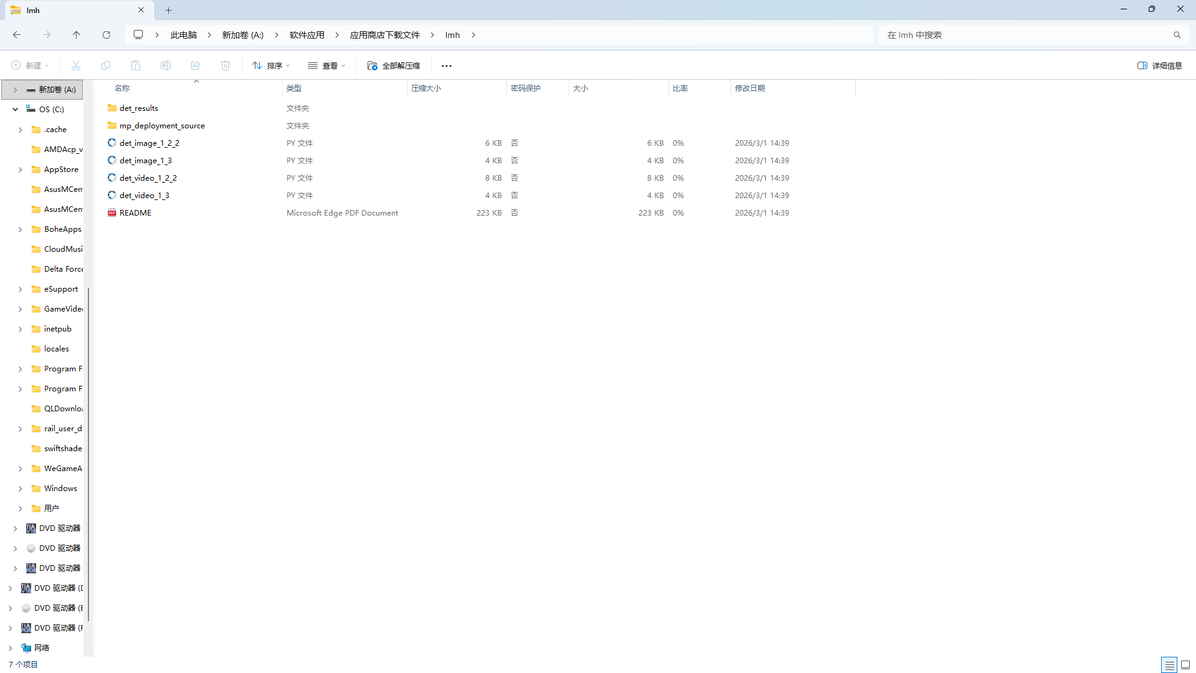The image size is (1196, 673).
Task: Select the det_video_1_2_2 Python file icon
Action: coord(112,178)
